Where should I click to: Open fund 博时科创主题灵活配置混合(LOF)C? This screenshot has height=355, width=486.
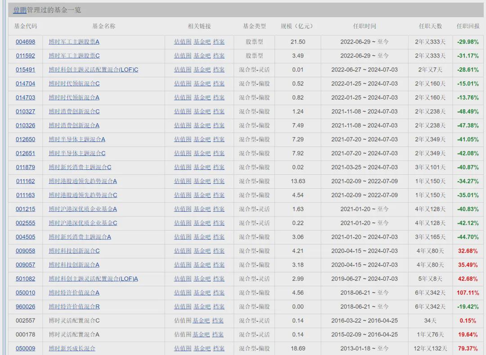tap(94, 70)
